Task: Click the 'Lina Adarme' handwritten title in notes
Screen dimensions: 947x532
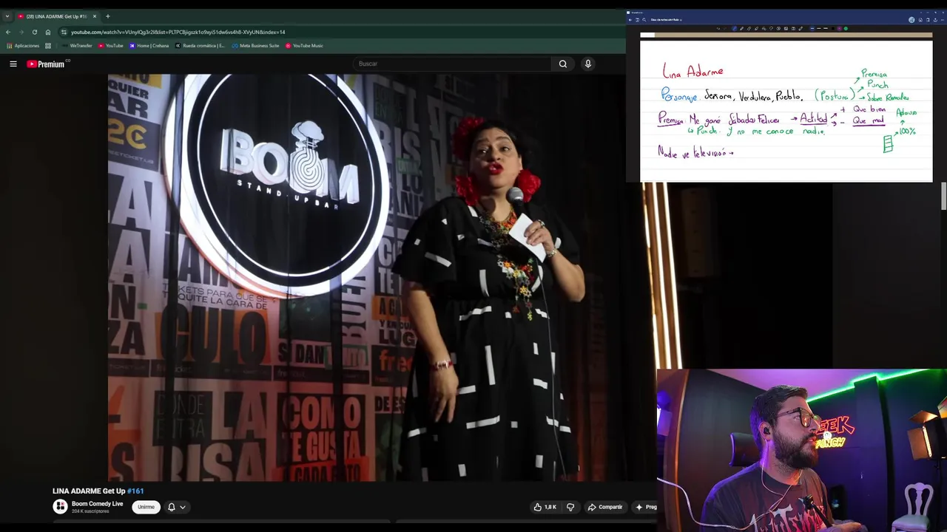Action: pos(692,72)
